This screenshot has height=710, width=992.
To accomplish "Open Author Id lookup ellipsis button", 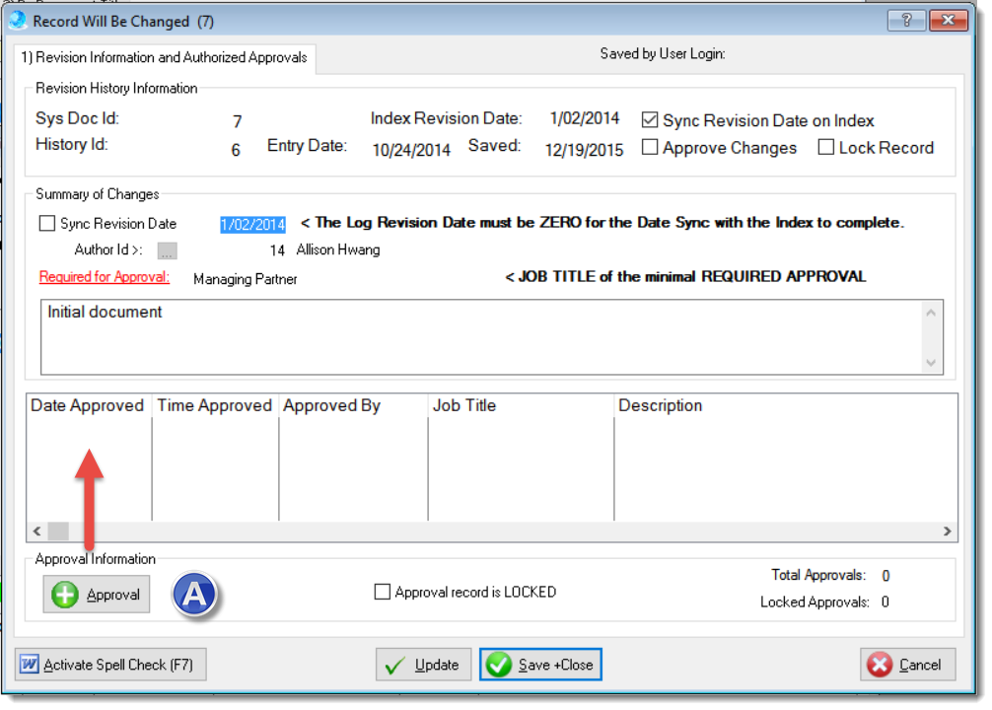I will [x=167, y=250].
